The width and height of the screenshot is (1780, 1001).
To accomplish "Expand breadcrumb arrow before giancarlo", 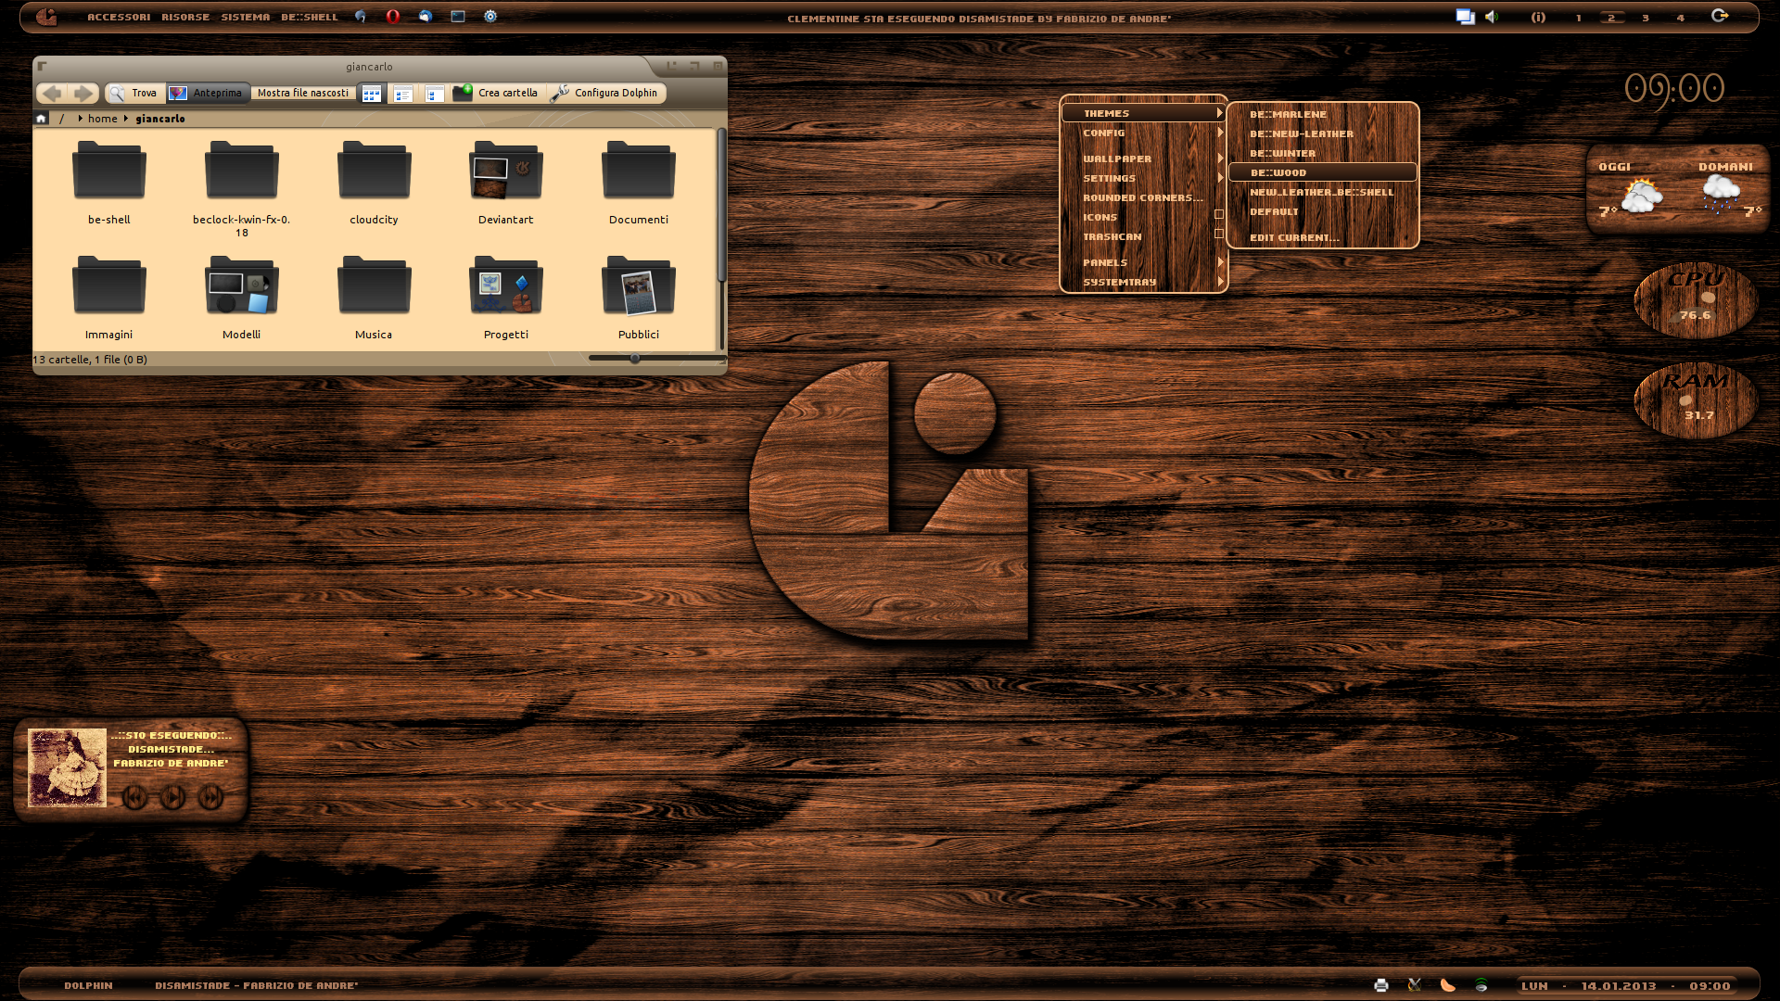I will 126,119.
